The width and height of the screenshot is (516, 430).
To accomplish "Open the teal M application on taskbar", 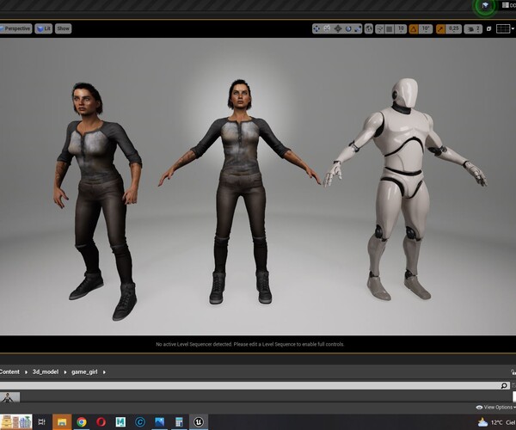I will click(x=120, y=421).
